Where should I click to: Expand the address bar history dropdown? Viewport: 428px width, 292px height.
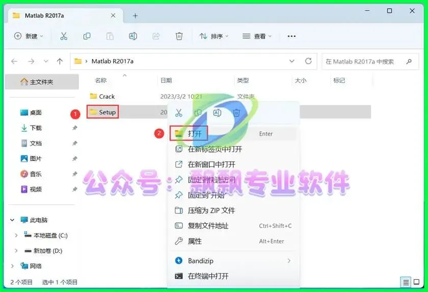292,61
